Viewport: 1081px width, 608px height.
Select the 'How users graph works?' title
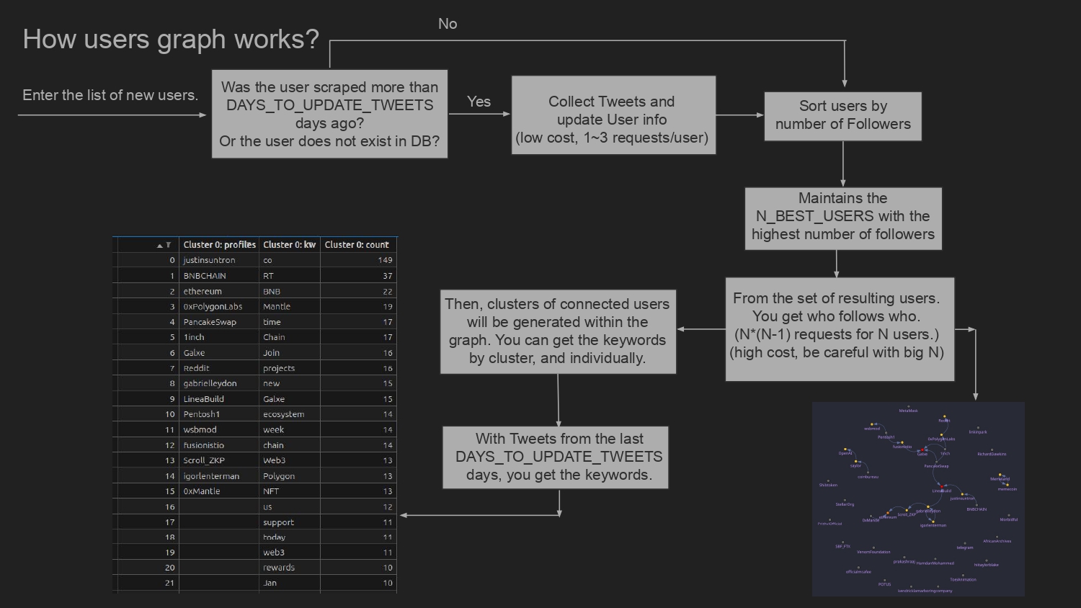[x=171, y=39]
